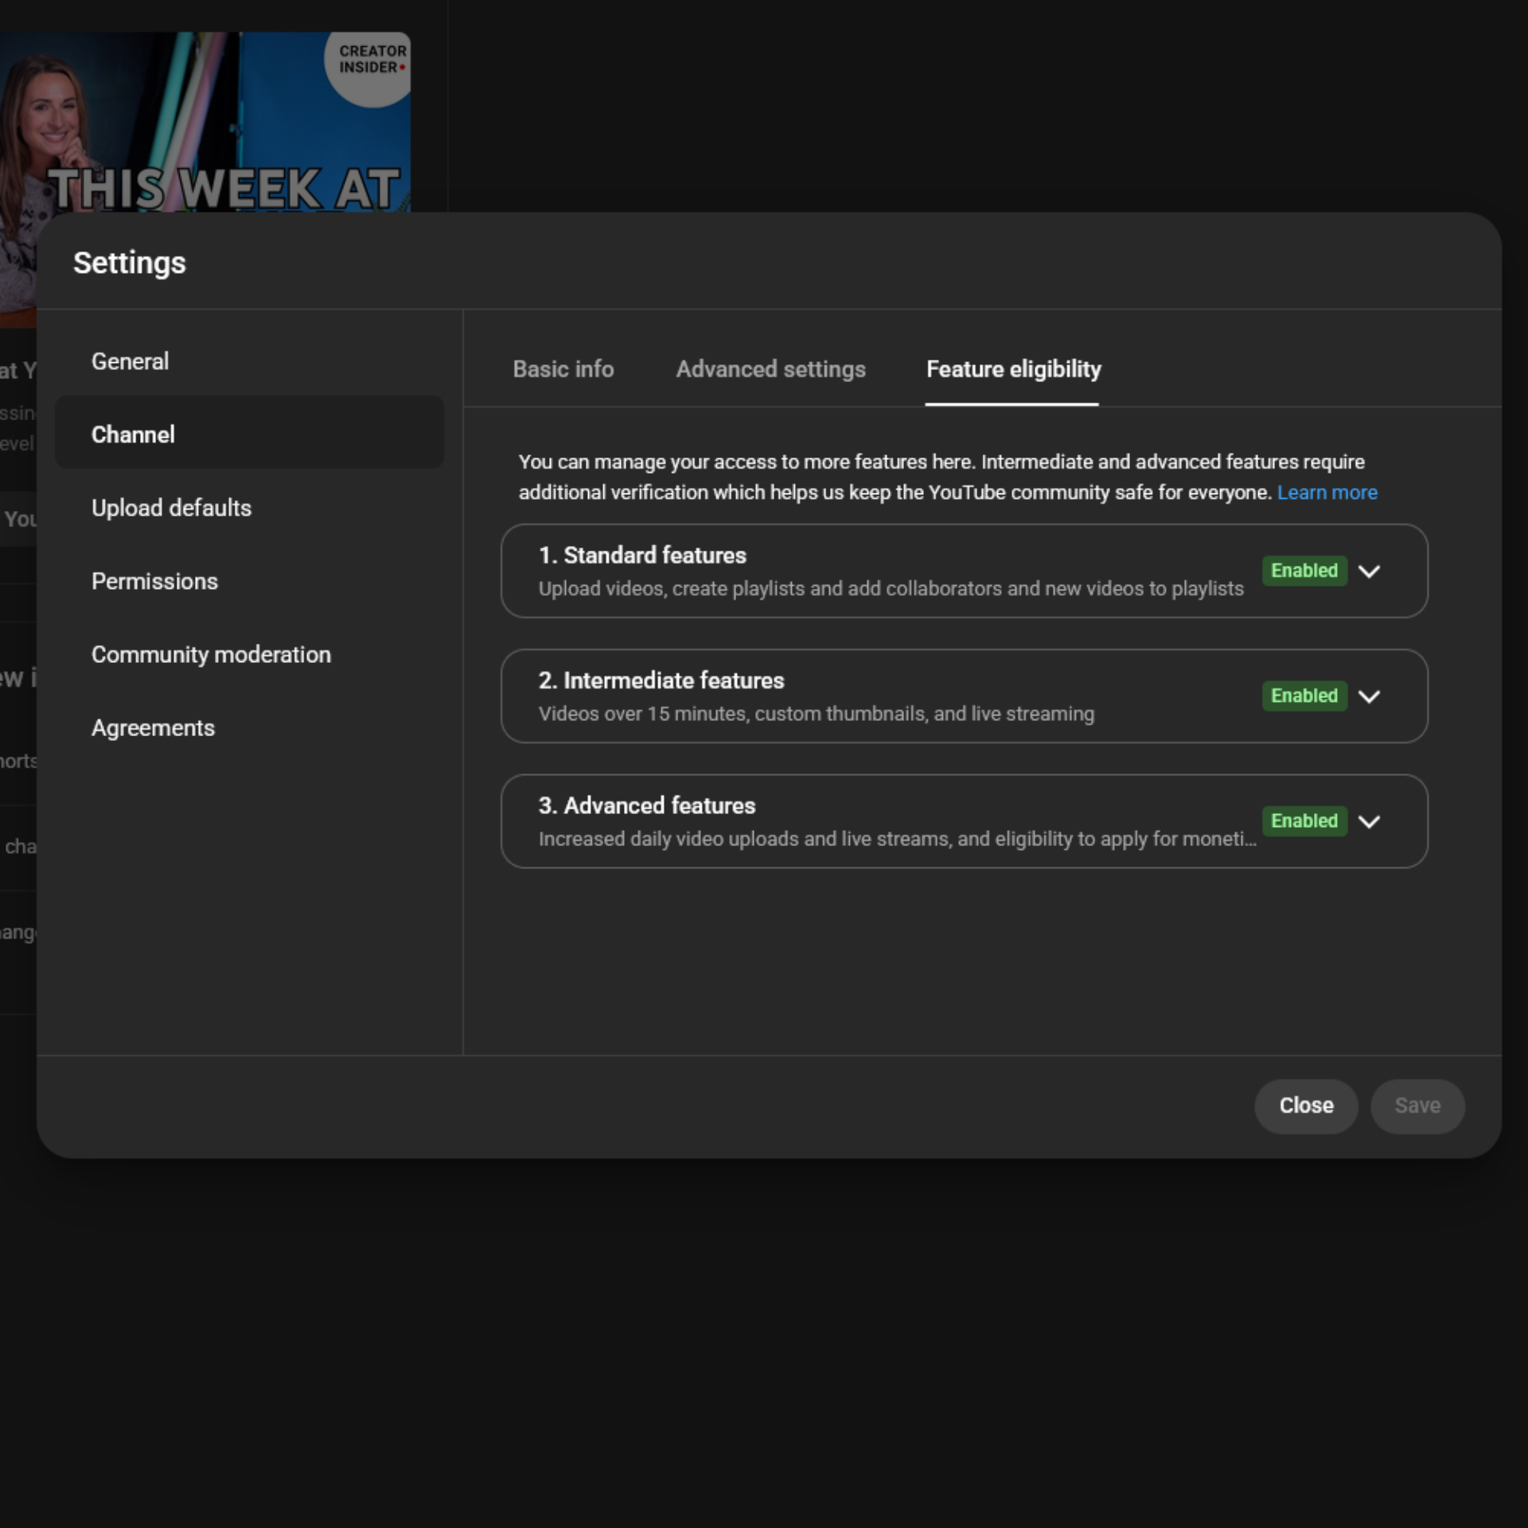1528x1528 pixels.
Task: Open the Basic info tab
Action: click(563, 369)
